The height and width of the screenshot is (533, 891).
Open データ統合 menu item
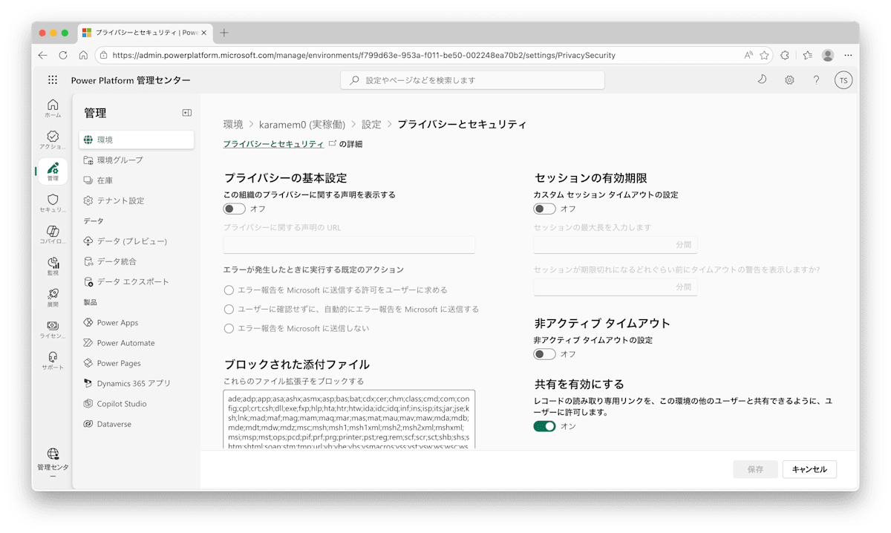[137, 261]
